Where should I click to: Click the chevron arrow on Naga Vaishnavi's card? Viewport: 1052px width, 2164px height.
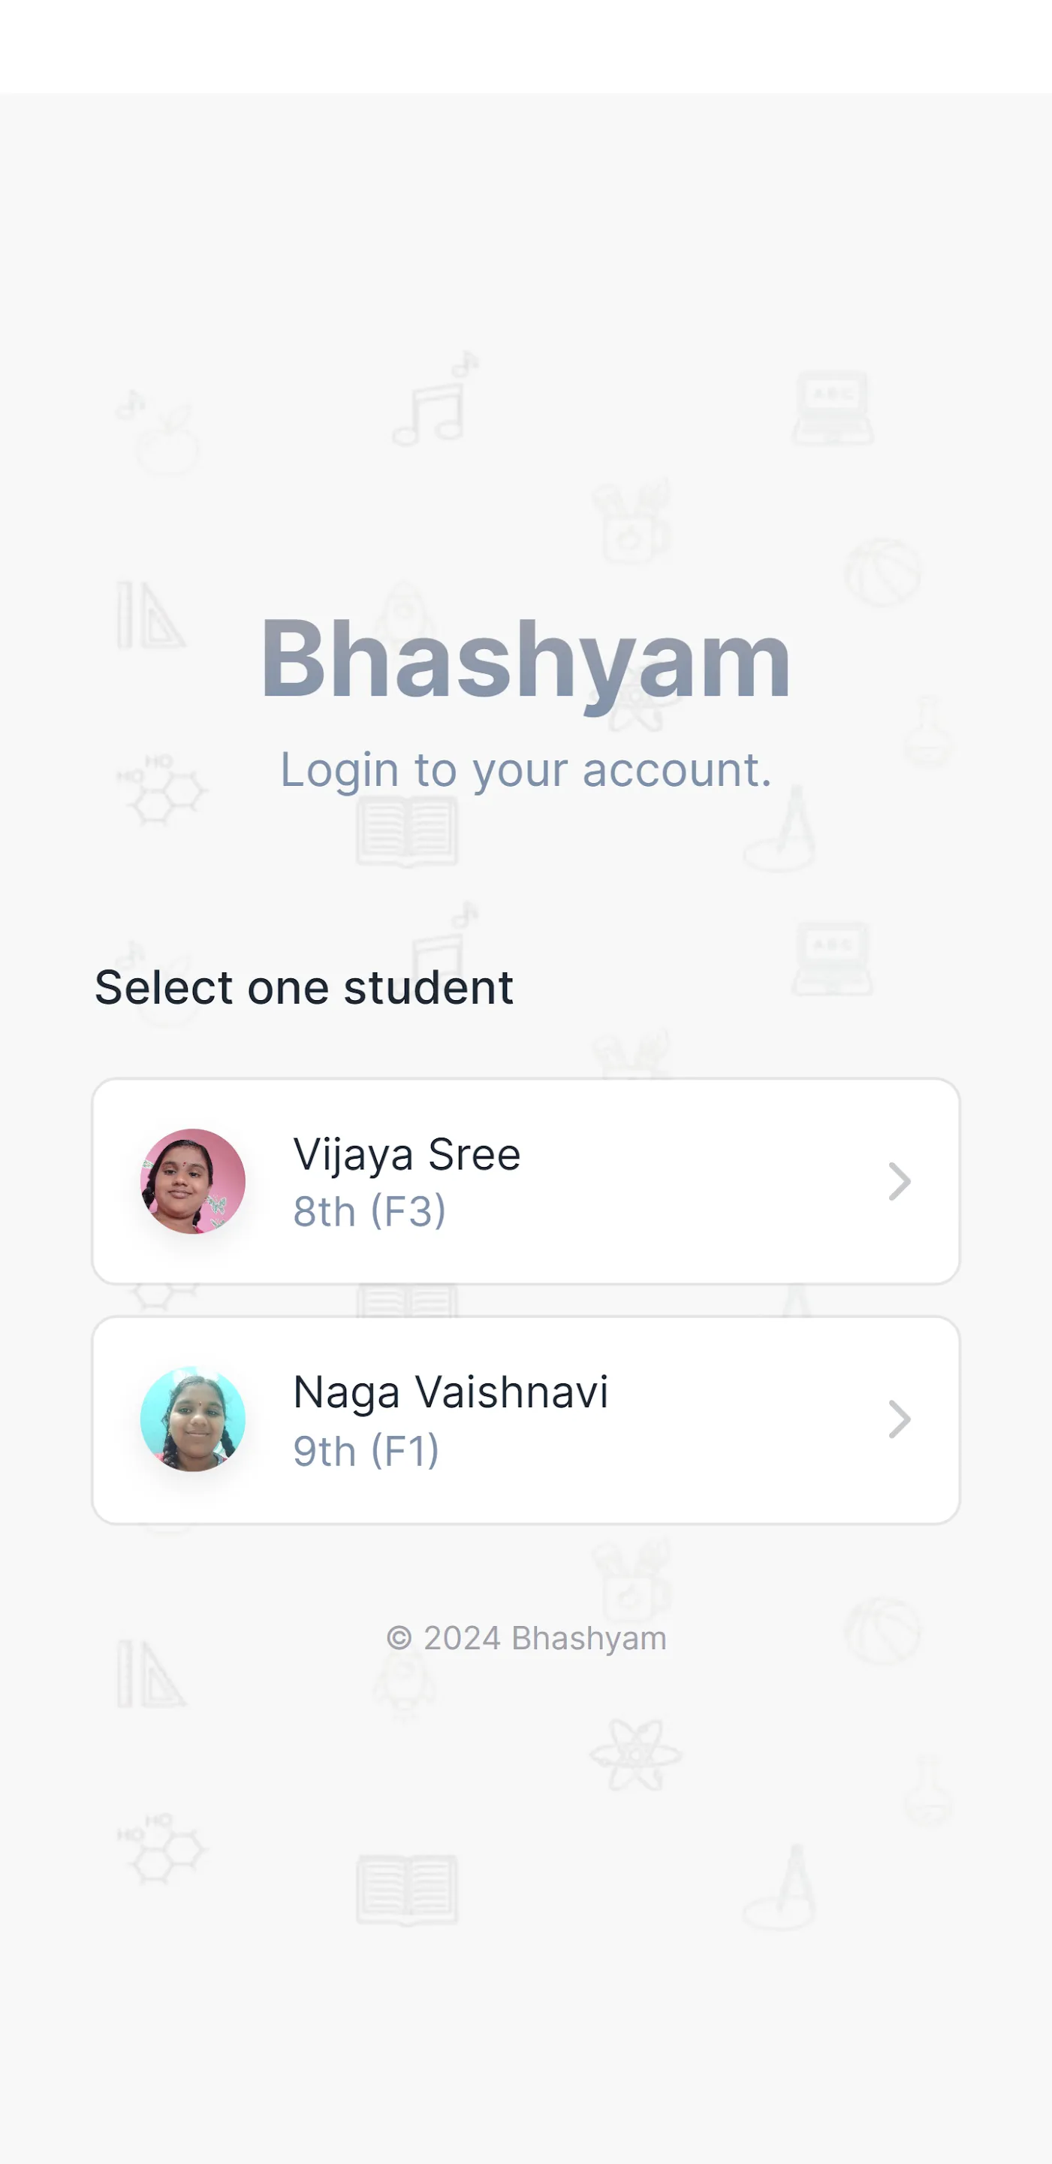pyautogui.click(x=900, y=1419)
